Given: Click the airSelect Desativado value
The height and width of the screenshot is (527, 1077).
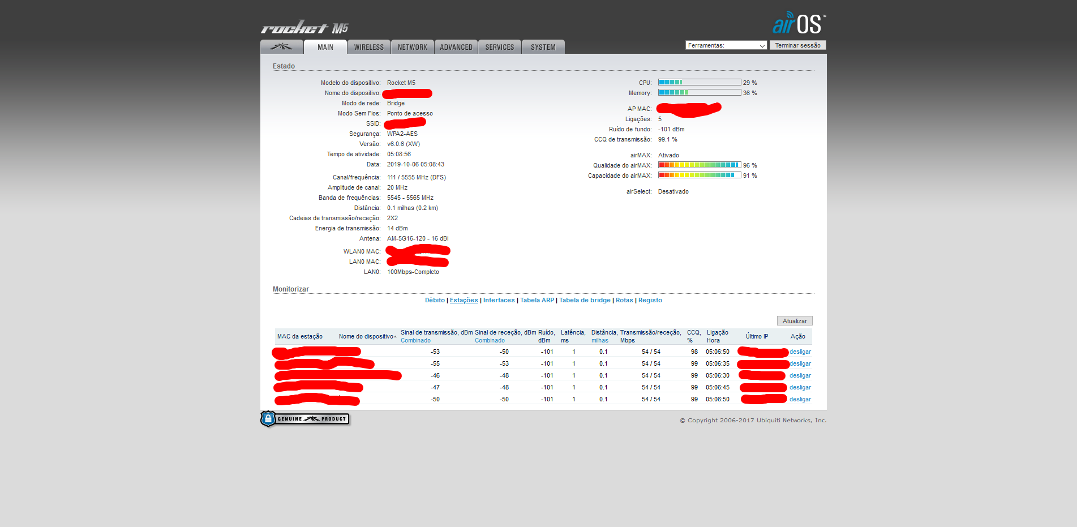Looking at the screenshot, I should click(673, 191).
